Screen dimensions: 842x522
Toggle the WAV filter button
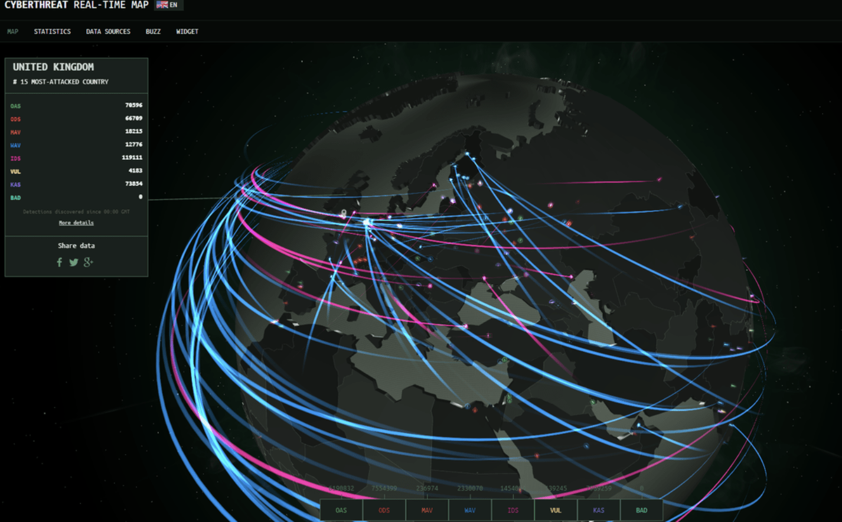tap(469, 509)
